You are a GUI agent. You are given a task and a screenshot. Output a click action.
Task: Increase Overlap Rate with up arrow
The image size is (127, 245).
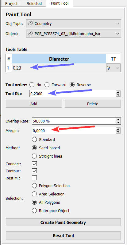(x=118, y=120)
